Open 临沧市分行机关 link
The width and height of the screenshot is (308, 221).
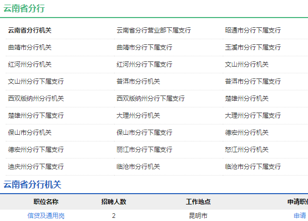pyautogui.click(x=138, y=167)
